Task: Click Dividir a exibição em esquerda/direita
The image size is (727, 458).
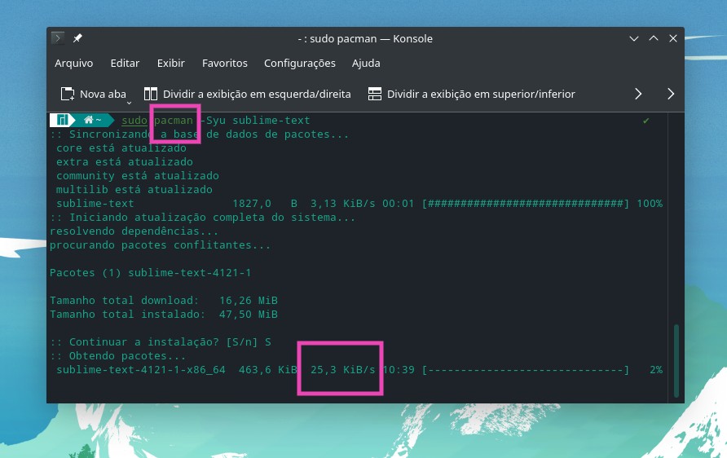Action: [257, 94]
